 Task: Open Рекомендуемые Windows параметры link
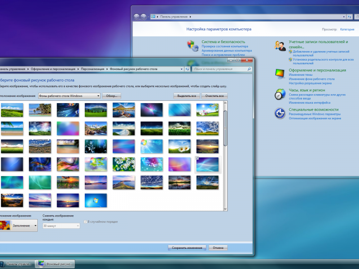[315, 114]
